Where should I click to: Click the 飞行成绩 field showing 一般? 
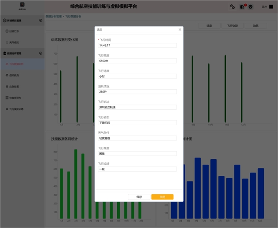137,169
